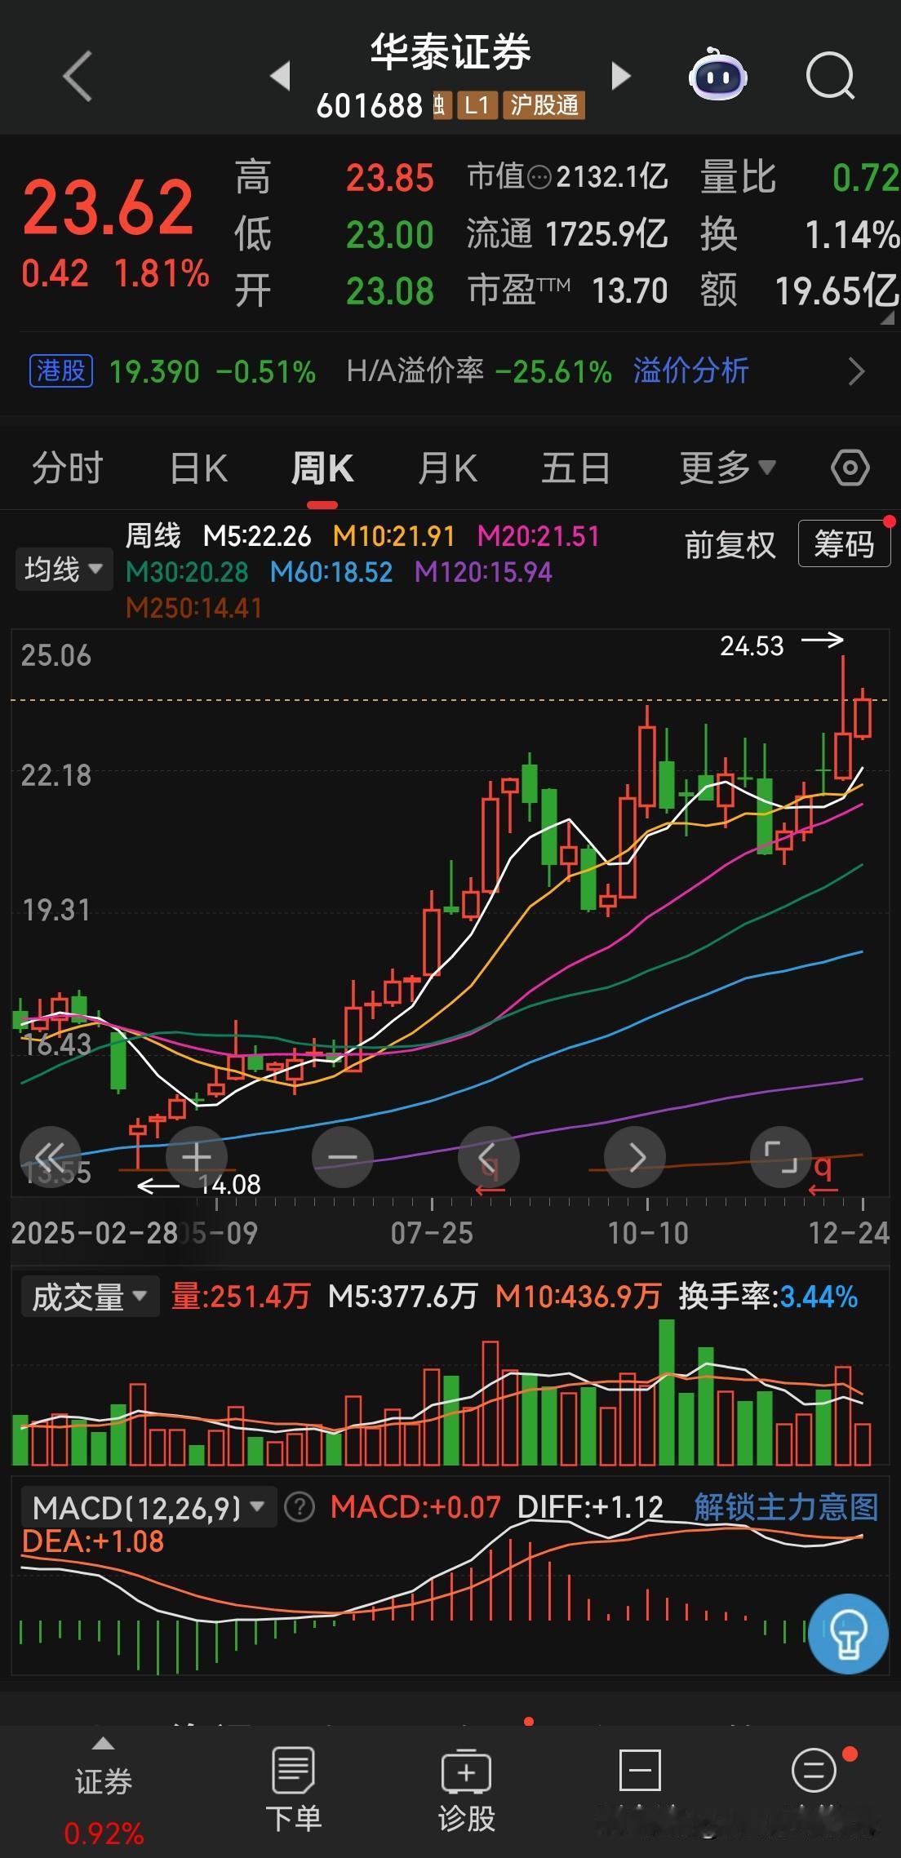Screen dimensions: 901x1858
Task: Open 下单 order entry
Action: (x=293, y=1789)
